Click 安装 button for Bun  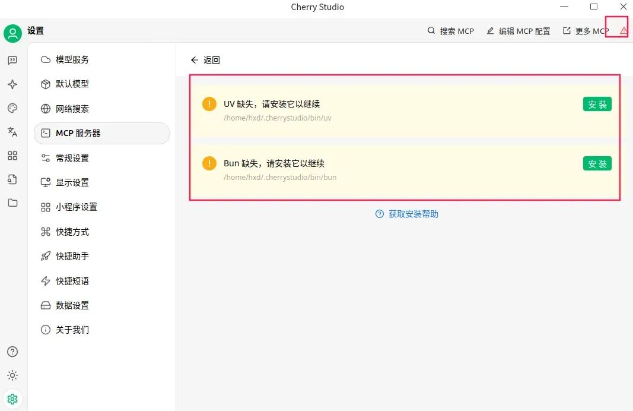(x=597, y=164)
